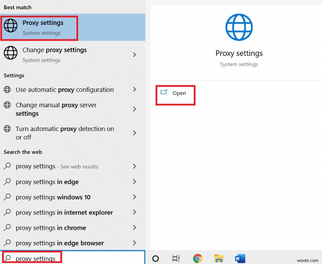Viewport: 322px width, 264px height.
Task: Click the large Proxy settings globe in right panel
Action: coord(239,27)
